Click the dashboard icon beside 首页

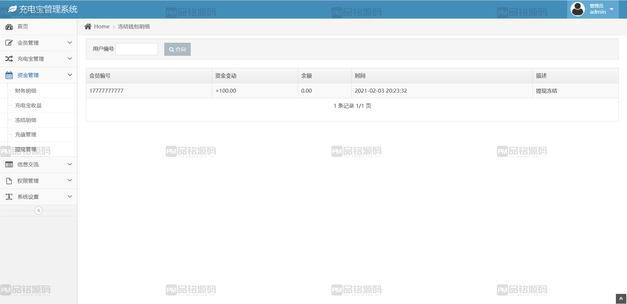[9, 27]
